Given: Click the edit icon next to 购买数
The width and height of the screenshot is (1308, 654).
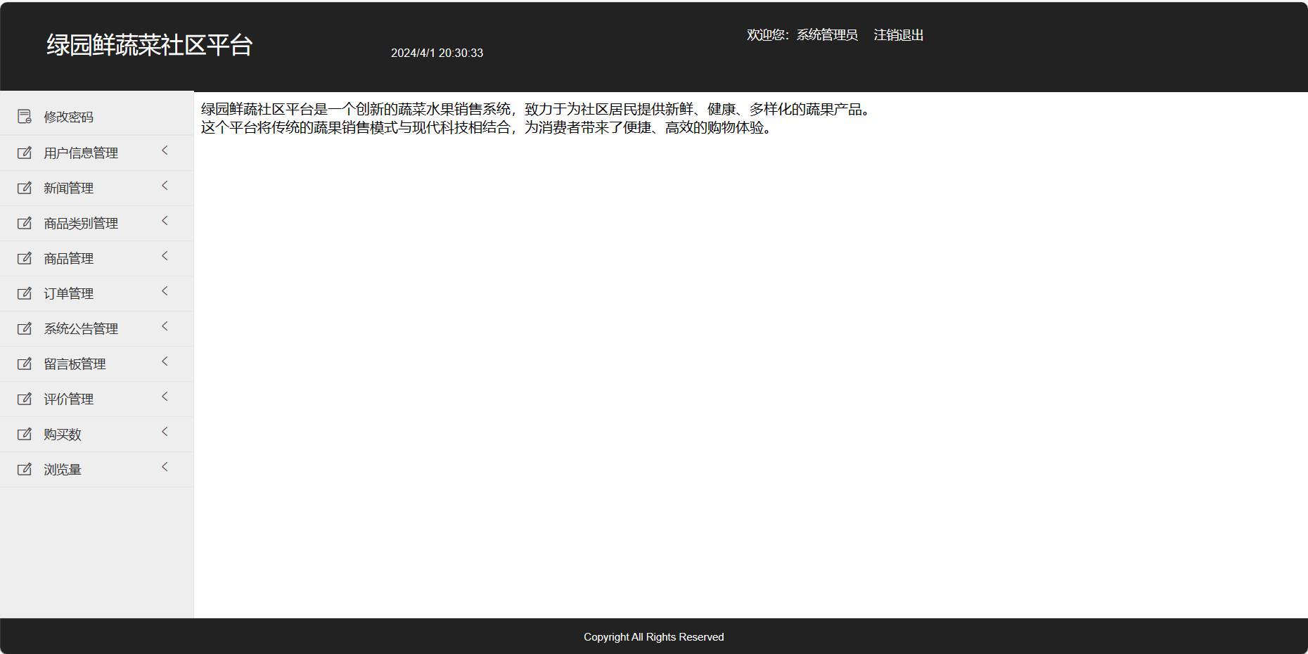Looking at the screenshot, I should pyautogui.click(x=25, y=434).
